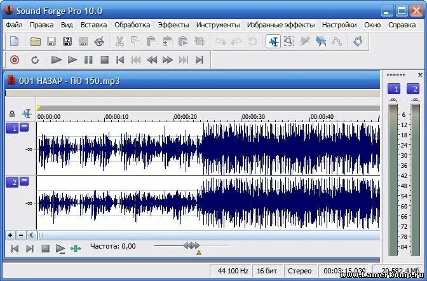Click Stop in data window transport
The image size is (427, 281).
pyautogui.click(x=45, y=249)
